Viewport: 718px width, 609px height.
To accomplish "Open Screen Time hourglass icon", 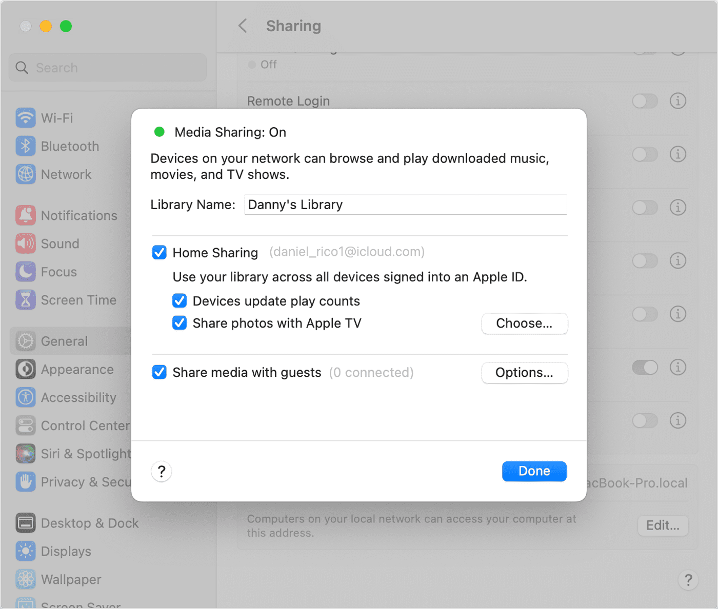I will [x=26, y=300].
